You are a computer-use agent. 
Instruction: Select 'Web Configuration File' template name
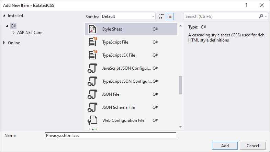click(x=123, y=120)
